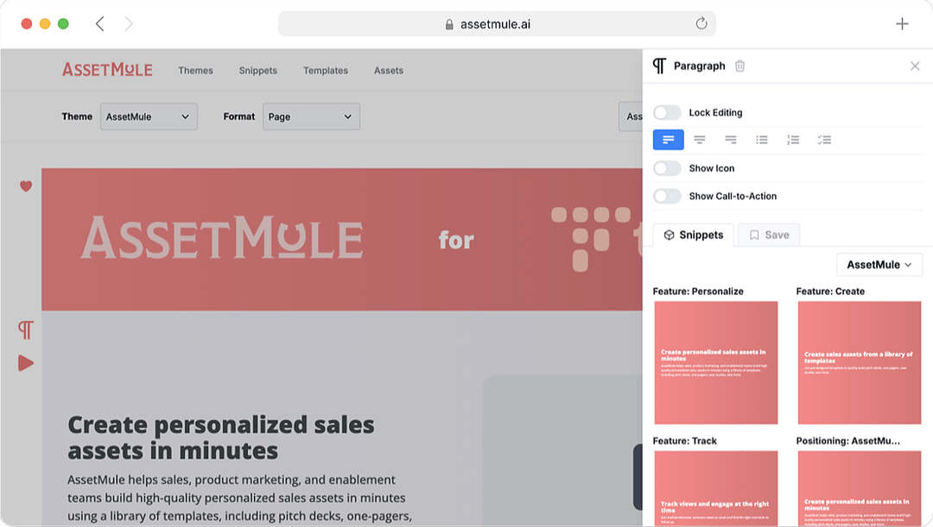This screenshot has height=527, width=933.
Task: Switch to the Save tab
Action: click(x=768, y=234)
